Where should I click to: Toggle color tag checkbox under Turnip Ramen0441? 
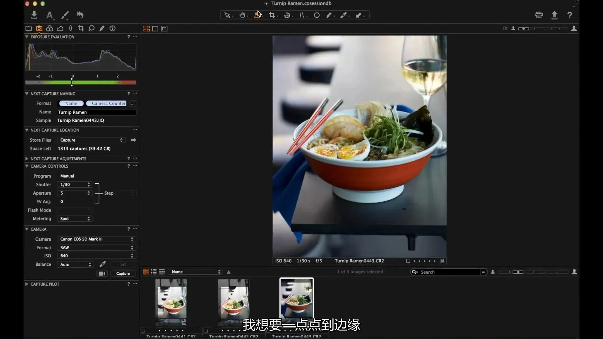pyautogui.click(x=143, y=331)
